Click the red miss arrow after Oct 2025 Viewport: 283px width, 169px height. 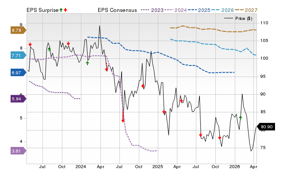[x=220, y=138]
